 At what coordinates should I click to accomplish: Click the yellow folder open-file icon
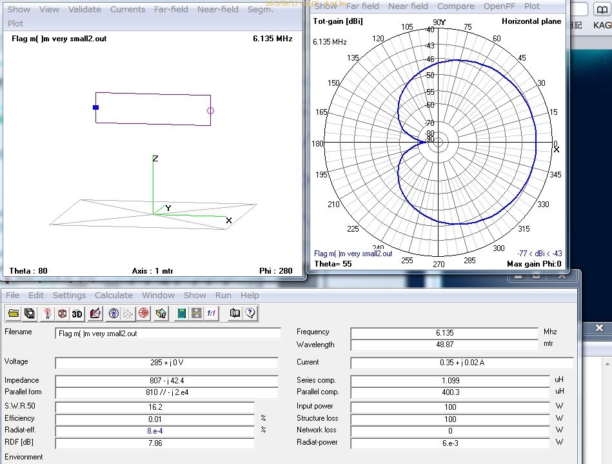pyautogui.click(x=14, y=313)
